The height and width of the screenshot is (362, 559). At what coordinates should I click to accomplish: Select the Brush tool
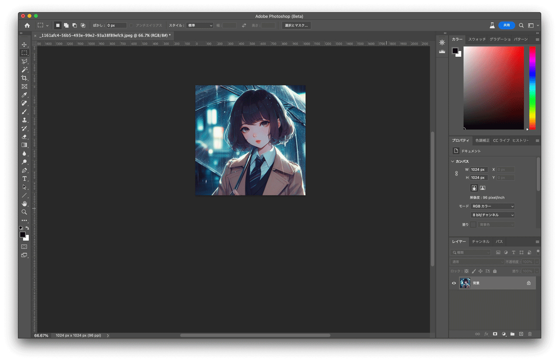pyautogui.click(x=24, y=112)
